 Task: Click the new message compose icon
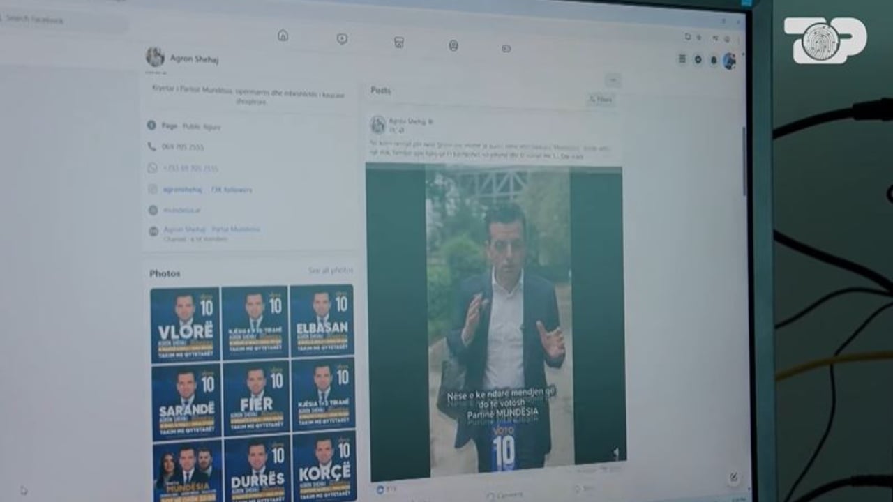[733, 478]
